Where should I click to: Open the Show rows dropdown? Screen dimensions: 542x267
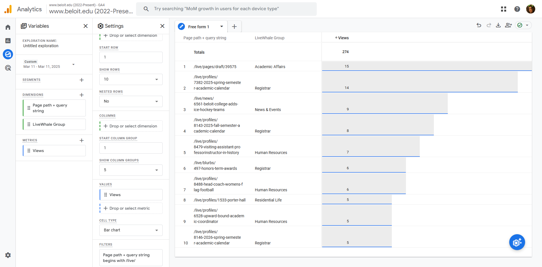tap(131, 79)
